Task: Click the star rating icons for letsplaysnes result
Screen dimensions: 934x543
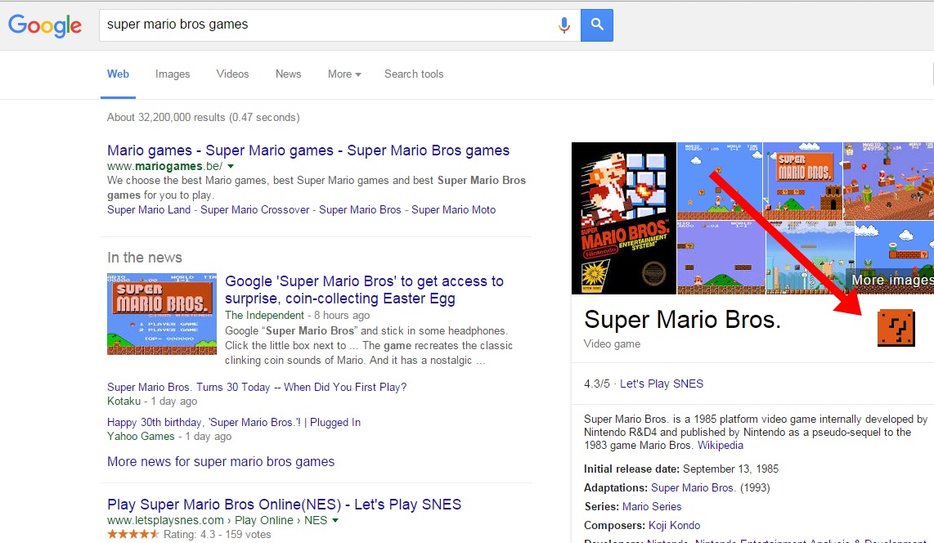Action: click(x=133, y=534)
